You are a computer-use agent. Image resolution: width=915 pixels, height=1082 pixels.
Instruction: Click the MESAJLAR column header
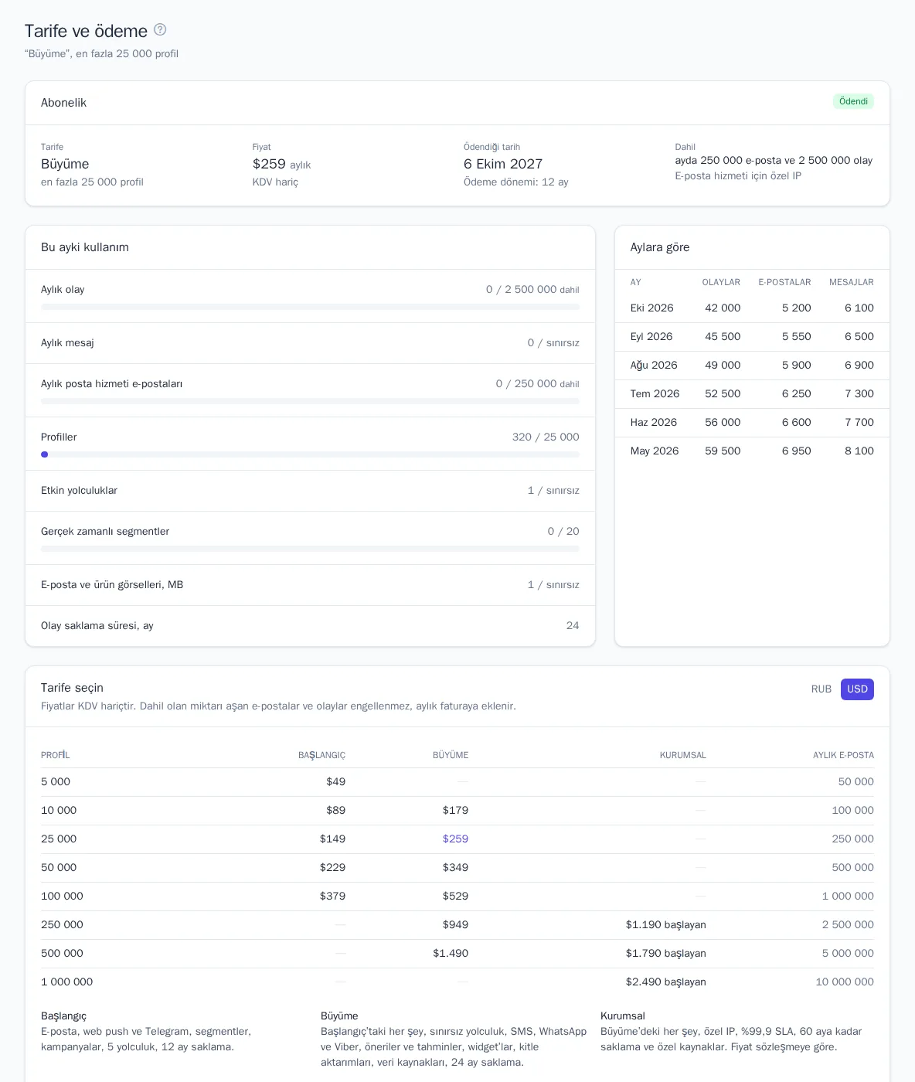tap(852, 282)
